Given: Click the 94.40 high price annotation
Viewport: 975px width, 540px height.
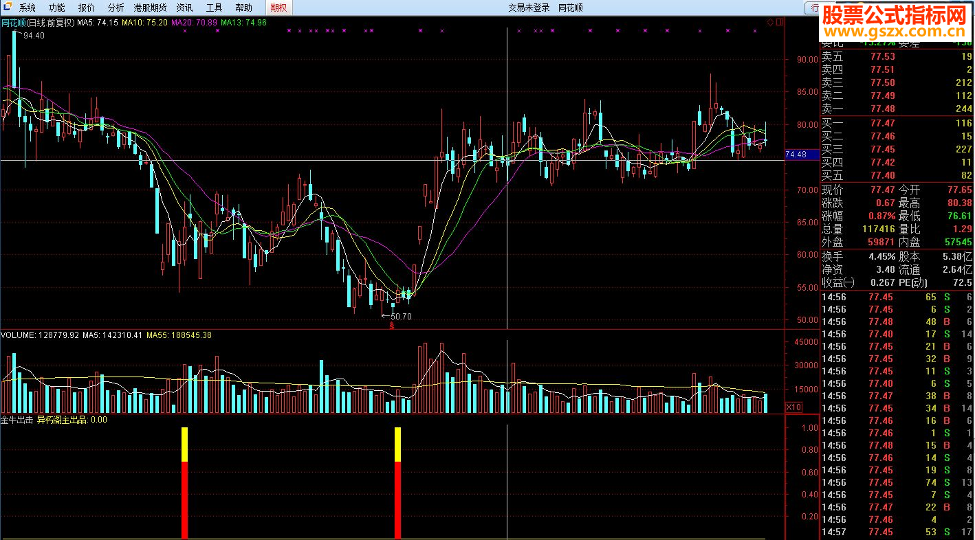Looking at the screenshot, I should pyautogui.click(x=34, y=36).
